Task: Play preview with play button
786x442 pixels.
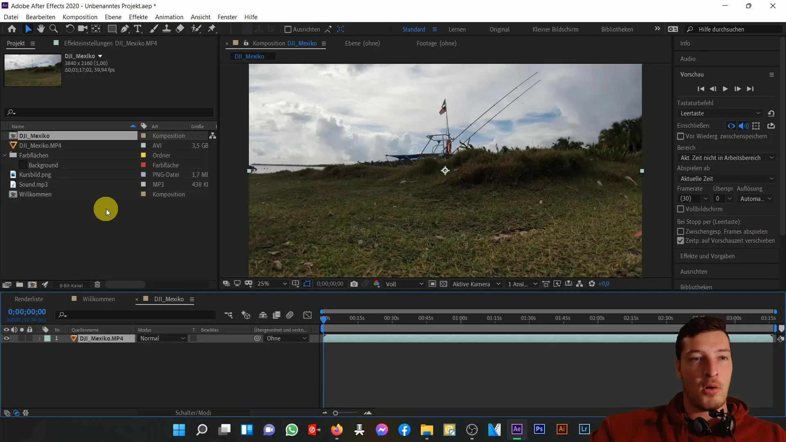Action: click(725, 89)
